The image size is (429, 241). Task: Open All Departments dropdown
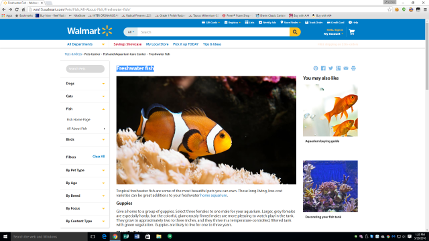point(86,44)
